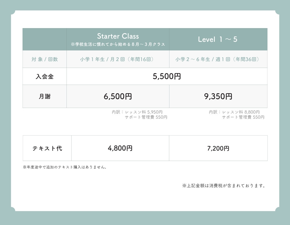290x225 pixels.
Task: Click the 消費税 tax-included note
Action: pos(224,186)
